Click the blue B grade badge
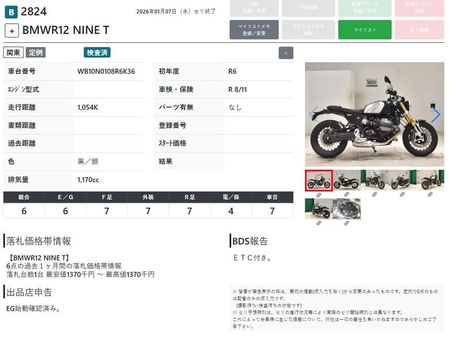Viewport: 449px width, 349px height. (11, 12)
